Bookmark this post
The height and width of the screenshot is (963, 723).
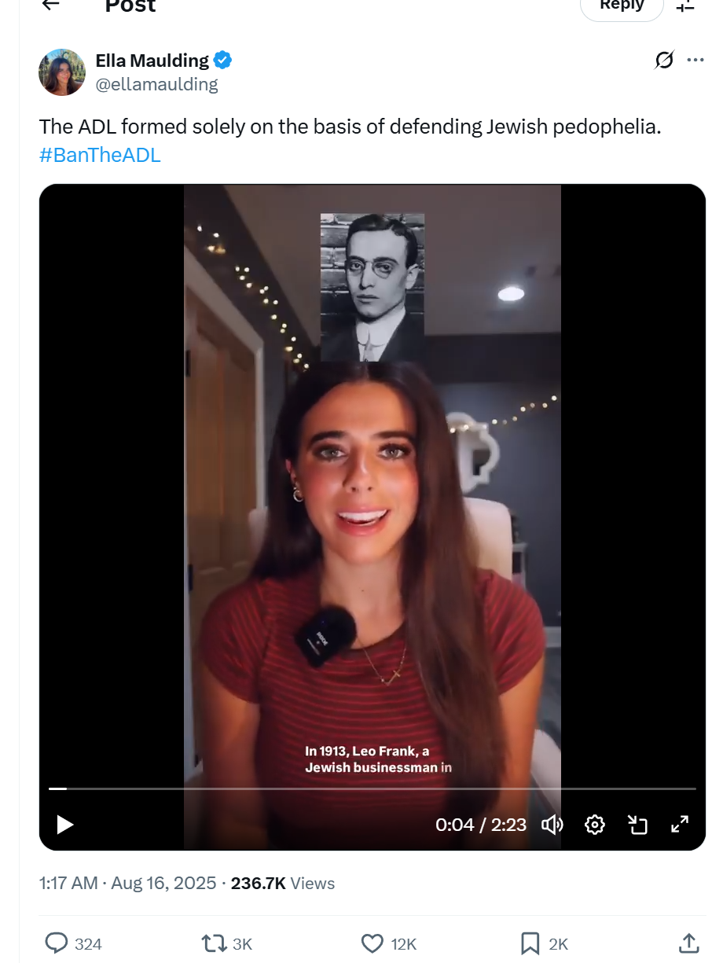pos(530,943)
